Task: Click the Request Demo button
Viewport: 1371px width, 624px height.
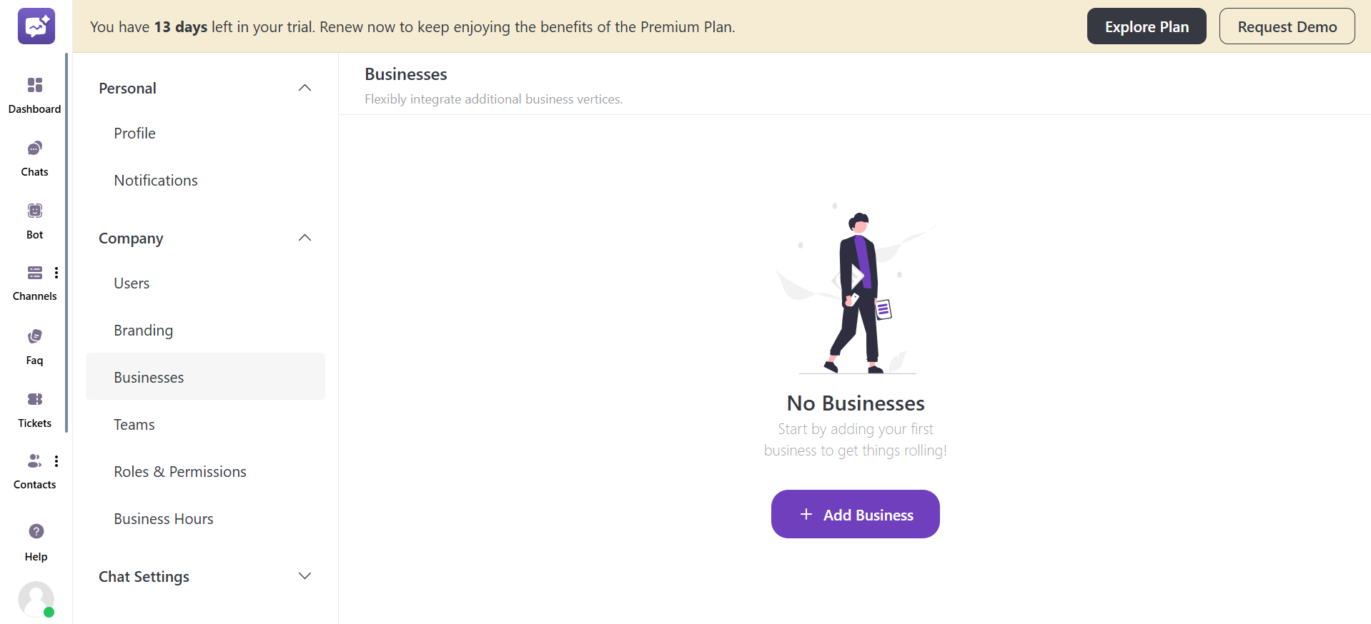Action: [x=1287, y=26]
